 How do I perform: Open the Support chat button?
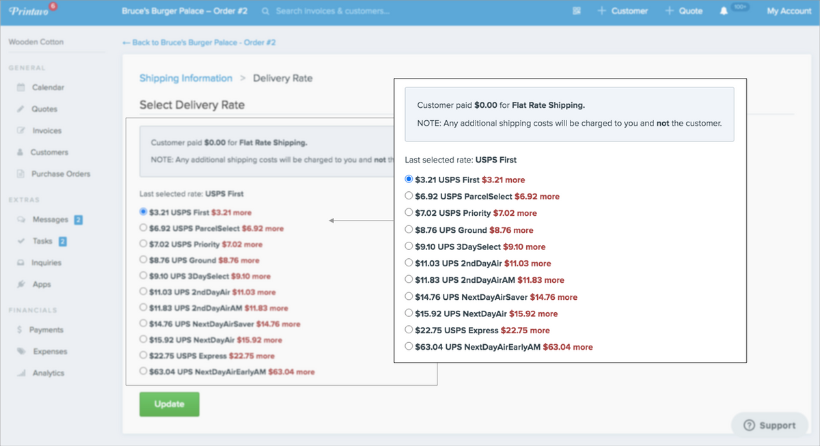[769, 426]
